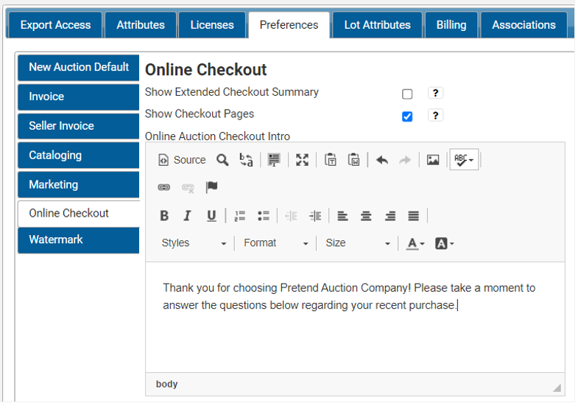Align text to the right
Viewport: 581px width, 406px height.
tap(390, 215)
